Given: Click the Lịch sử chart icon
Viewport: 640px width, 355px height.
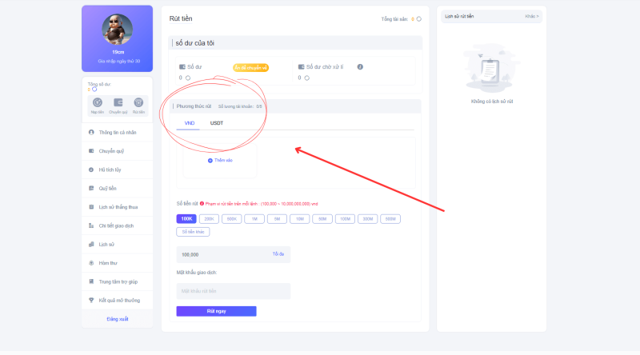Looking at the screenshot, I should (91, 245).
